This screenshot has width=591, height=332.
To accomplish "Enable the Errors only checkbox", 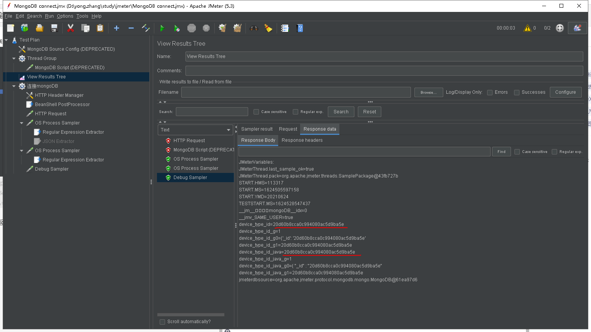I will (490, 93).
